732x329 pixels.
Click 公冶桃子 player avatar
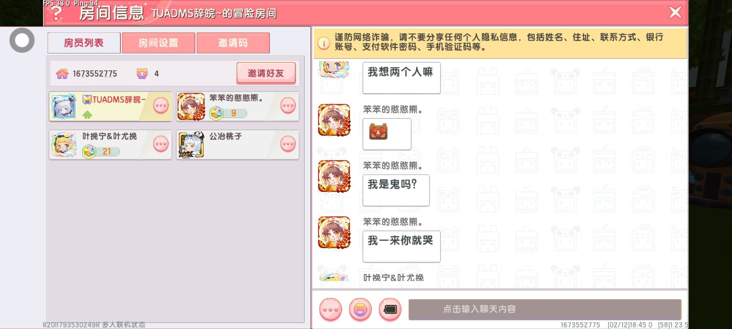coord(191,145)
